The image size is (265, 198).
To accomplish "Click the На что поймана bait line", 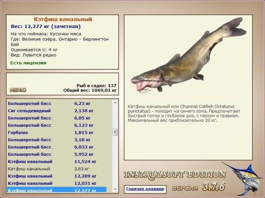I will click(46, 34).
